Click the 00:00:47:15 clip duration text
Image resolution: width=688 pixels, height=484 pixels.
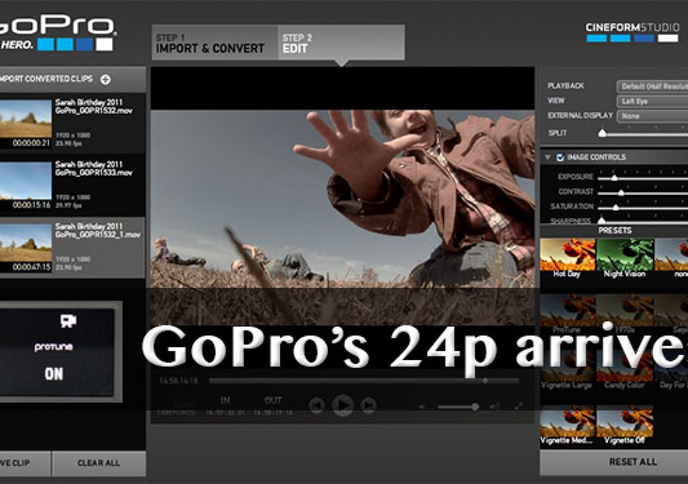tap(31, 267)
